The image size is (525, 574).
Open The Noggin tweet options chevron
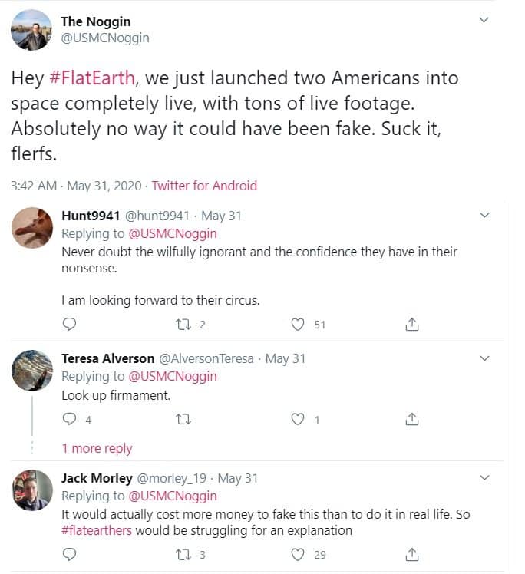pyautogui.click(x=484, y=19)
